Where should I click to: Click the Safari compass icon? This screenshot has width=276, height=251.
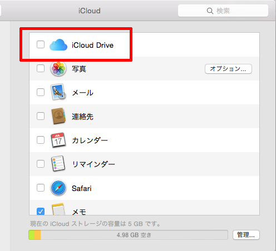click(58, 188)
